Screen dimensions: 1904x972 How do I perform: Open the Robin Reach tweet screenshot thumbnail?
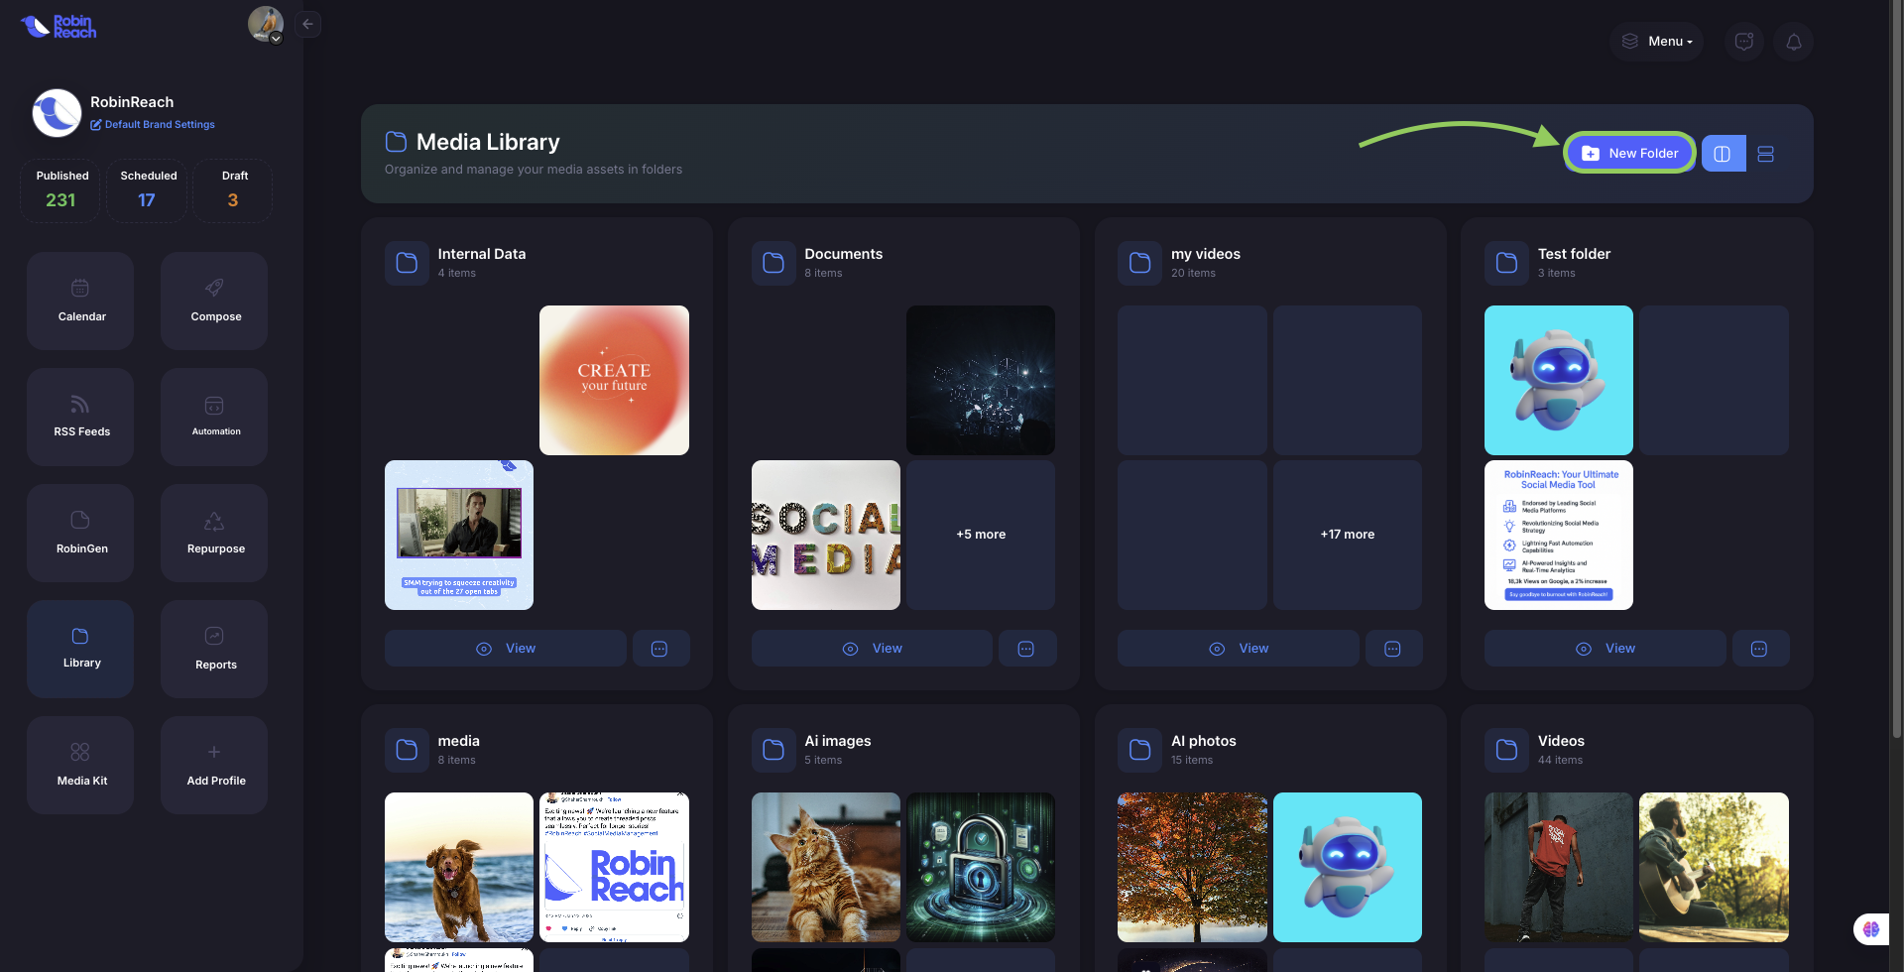point(614,867)
